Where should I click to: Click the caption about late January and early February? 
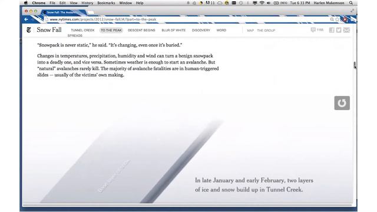click(254, 185)
